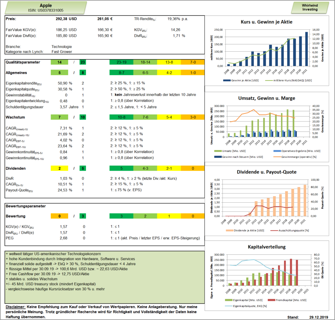The image size is (335, 320).
Task: Click legend entry Eigenkapitalquote, EKQ [%]
Action: coord(246,306)
